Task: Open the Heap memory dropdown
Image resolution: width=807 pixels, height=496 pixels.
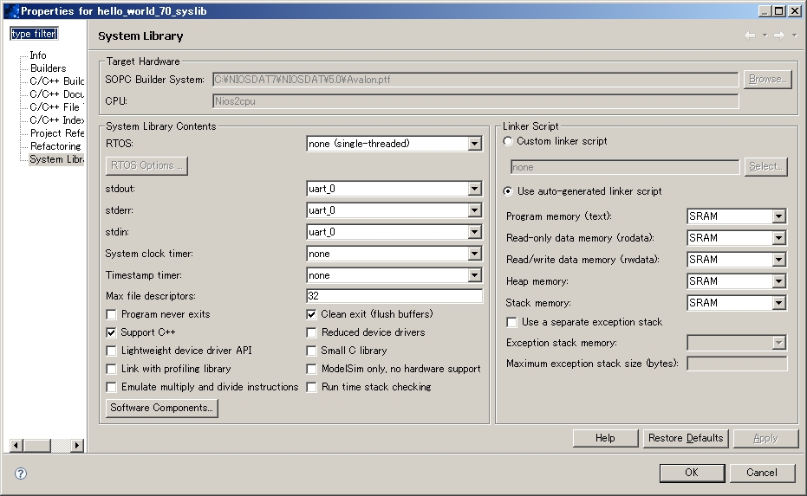Action: click(778, 281)
